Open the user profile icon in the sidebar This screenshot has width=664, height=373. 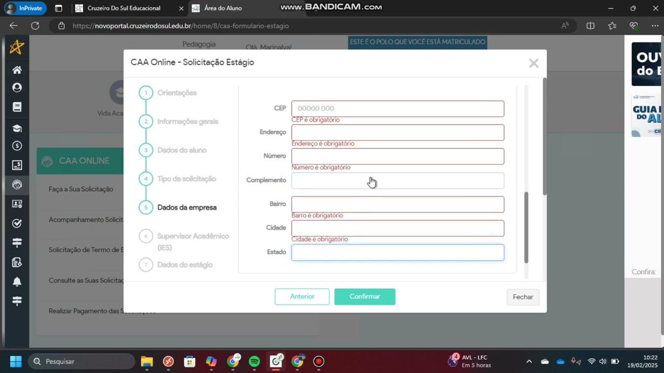pos(17,88)
